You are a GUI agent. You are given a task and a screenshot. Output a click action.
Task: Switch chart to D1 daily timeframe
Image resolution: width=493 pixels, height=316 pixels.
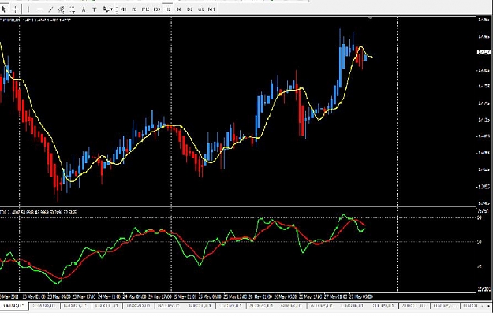189,9
